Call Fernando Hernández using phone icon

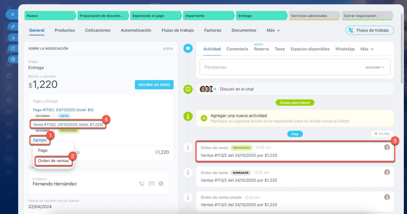(x=142, y=184)
